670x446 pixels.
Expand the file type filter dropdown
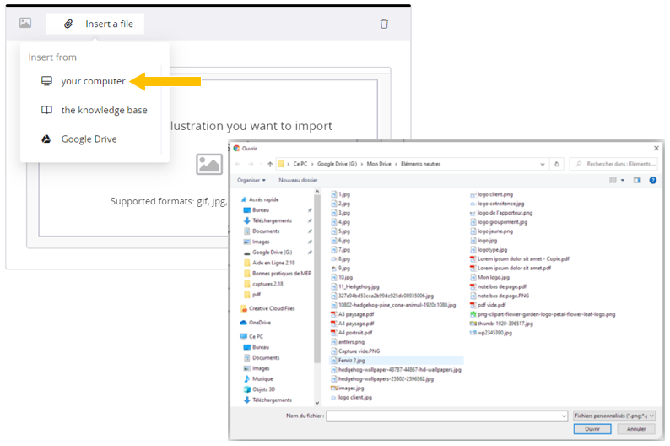(x=613, y=416)
